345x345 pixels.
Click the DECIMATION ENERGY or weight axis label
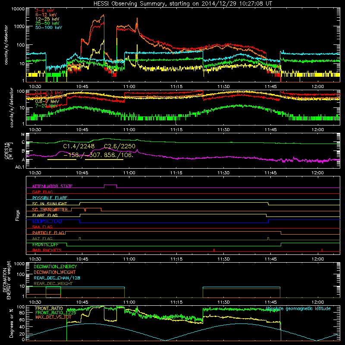pyautogui.click(x=6, y=280)
